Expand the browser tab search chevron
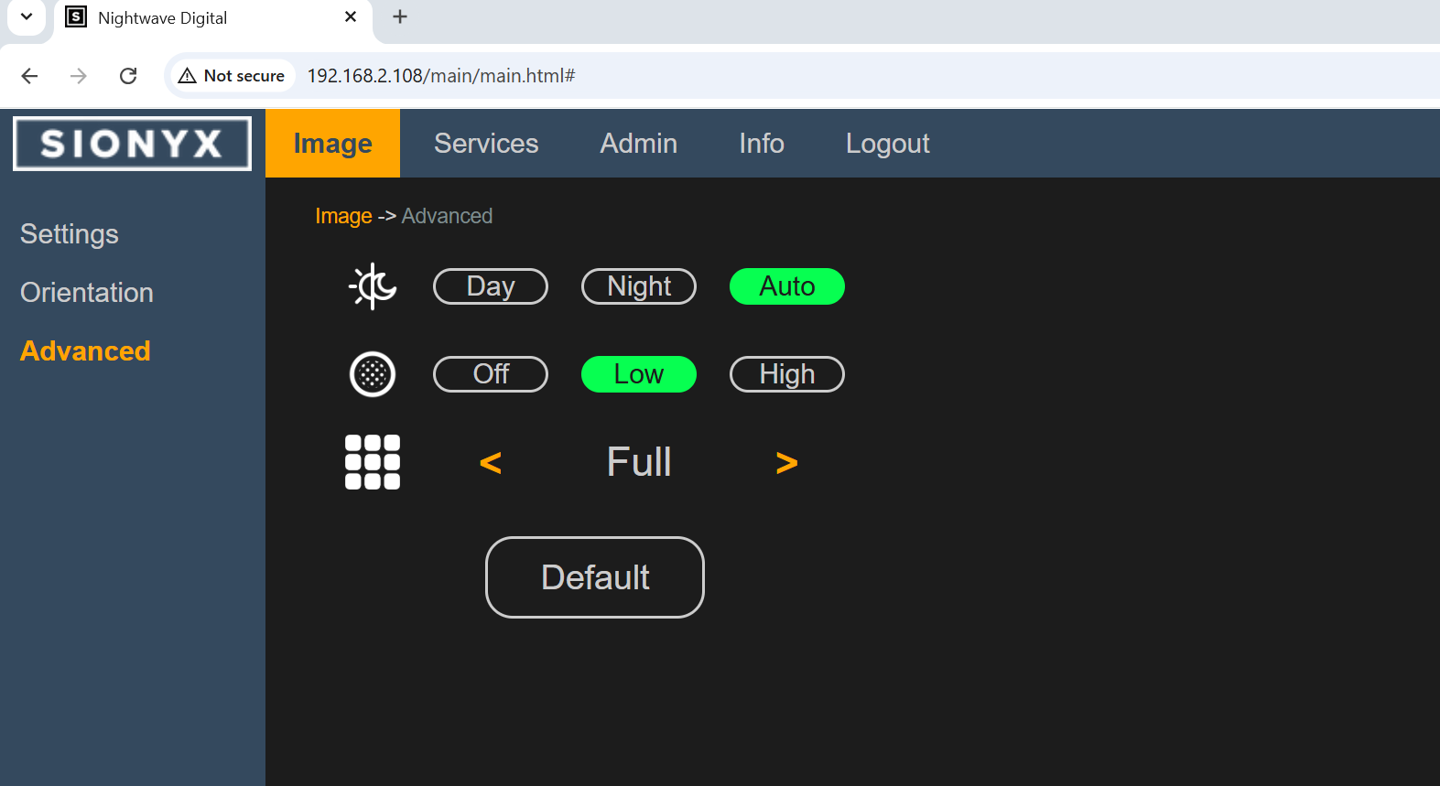Screen dimensions: 1440x786 point(27,17)
